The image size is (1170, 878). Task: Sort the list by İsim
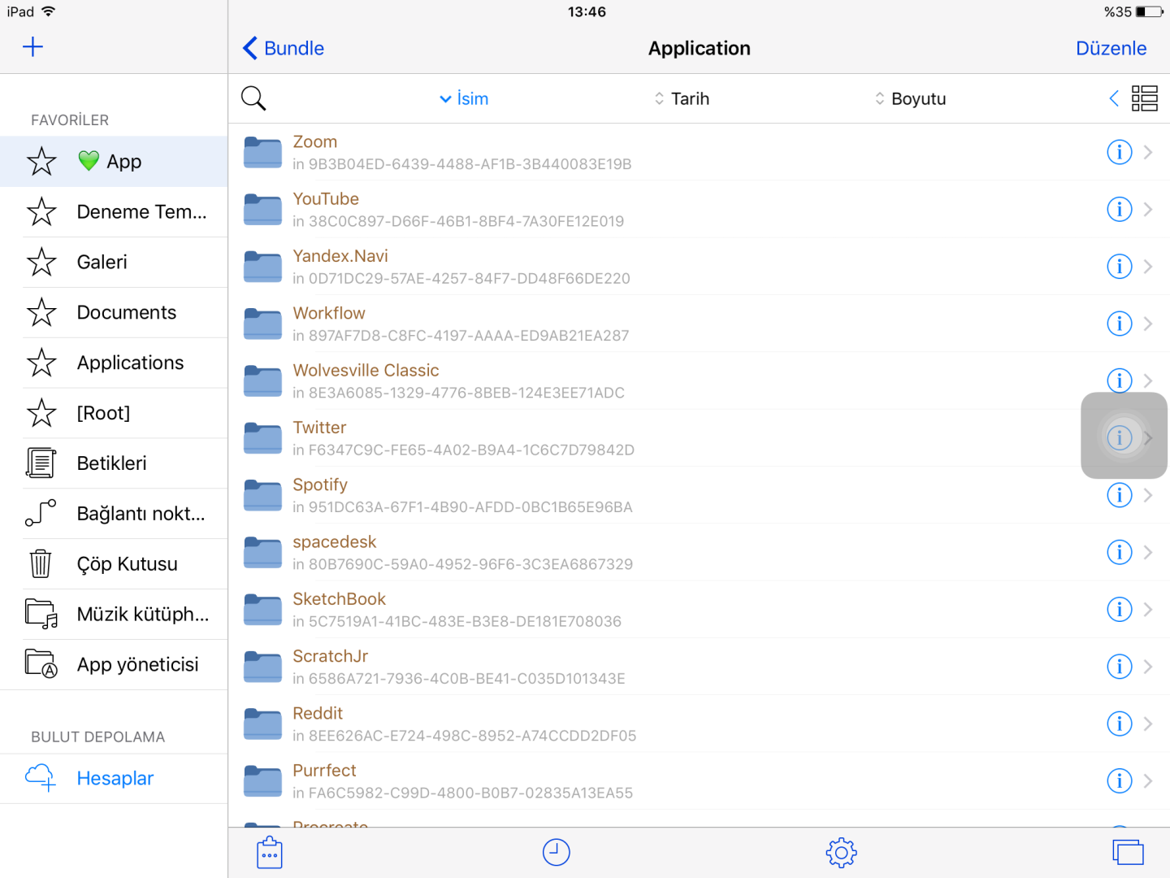click(464, 98)
